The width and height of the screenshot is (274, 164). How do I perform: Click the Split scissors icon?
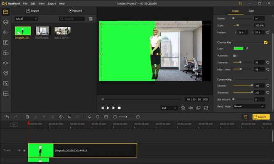[x=36, y=117]
